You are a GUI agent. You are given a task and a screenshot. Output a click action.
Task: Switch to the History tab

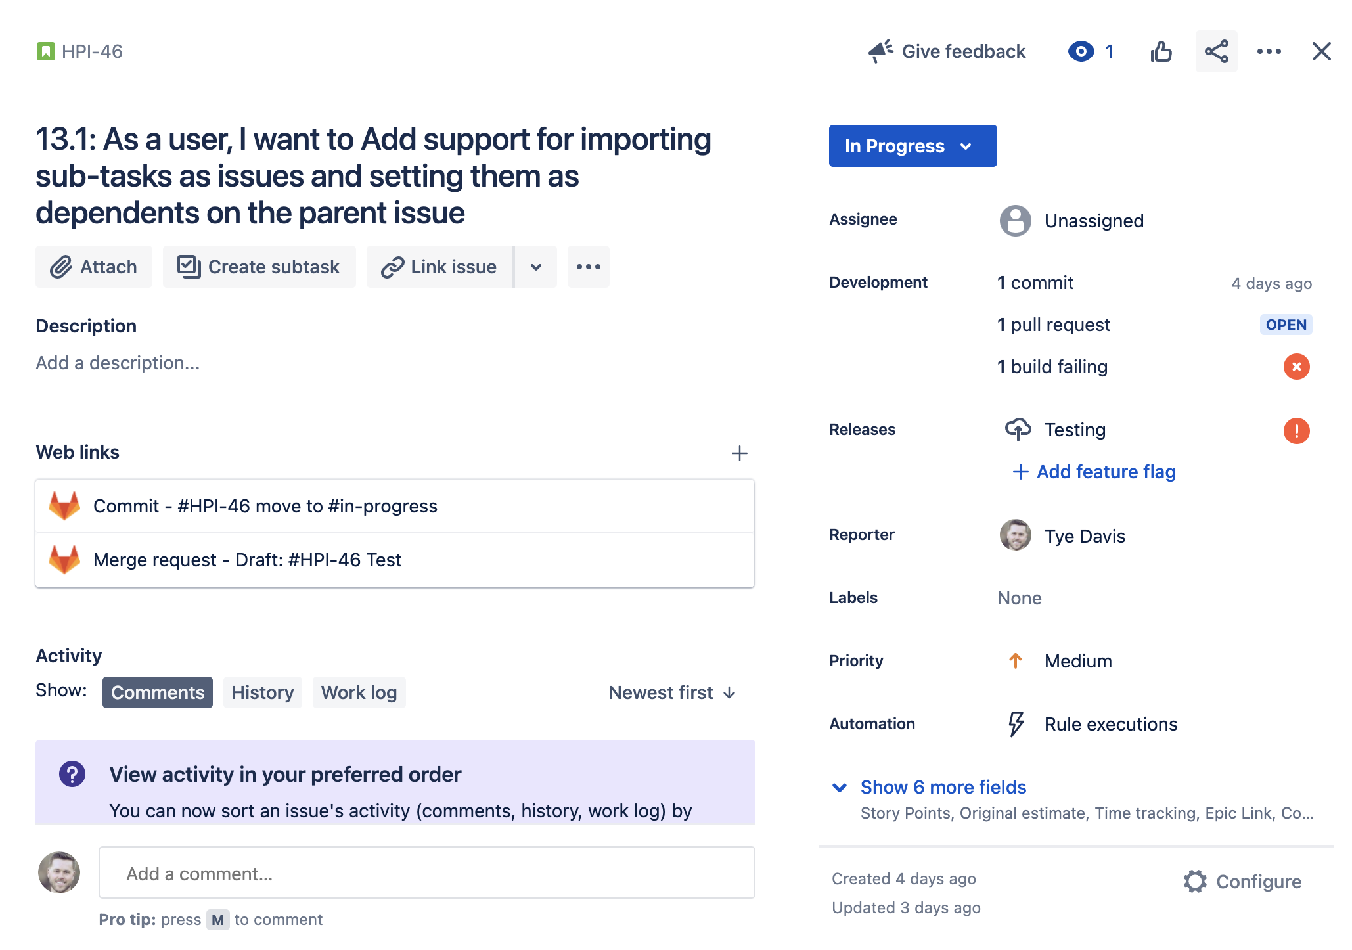pos(262,692)
